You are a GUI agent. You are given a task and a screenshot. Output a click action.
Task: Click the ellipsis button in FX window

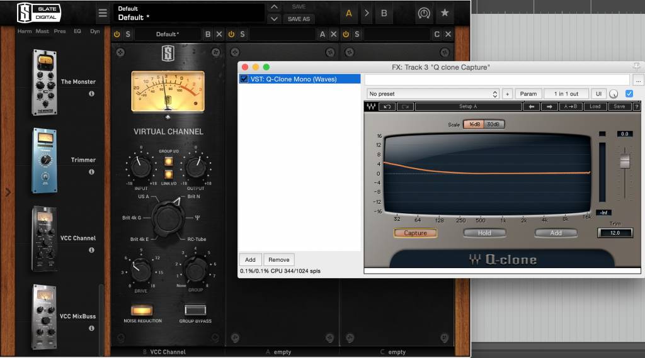[x=638, y=81]
